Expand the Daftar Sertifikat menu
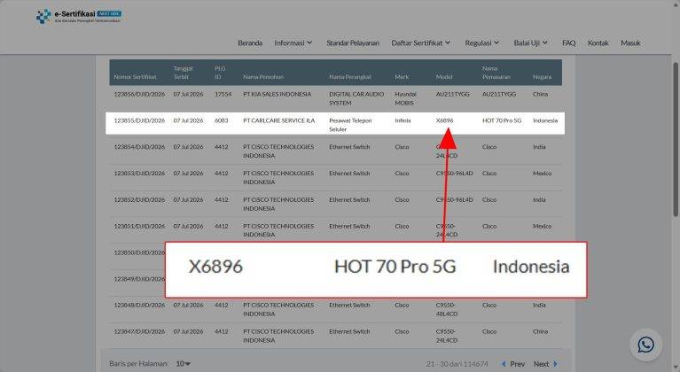The height and width of the screenshot is (372, 680). pos(420,43)
